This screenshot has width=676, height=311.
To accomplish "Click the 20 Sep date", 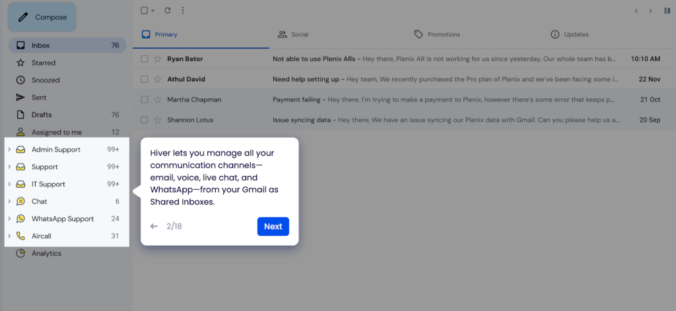I will [x=650, y=119].
